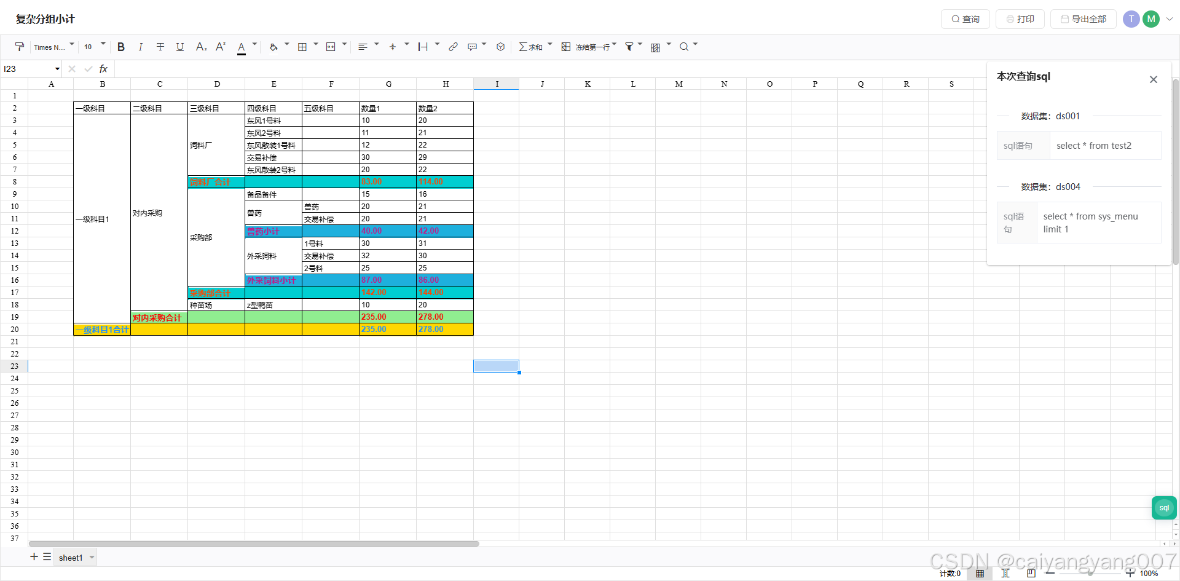Select column header G

tap(388, 84)
